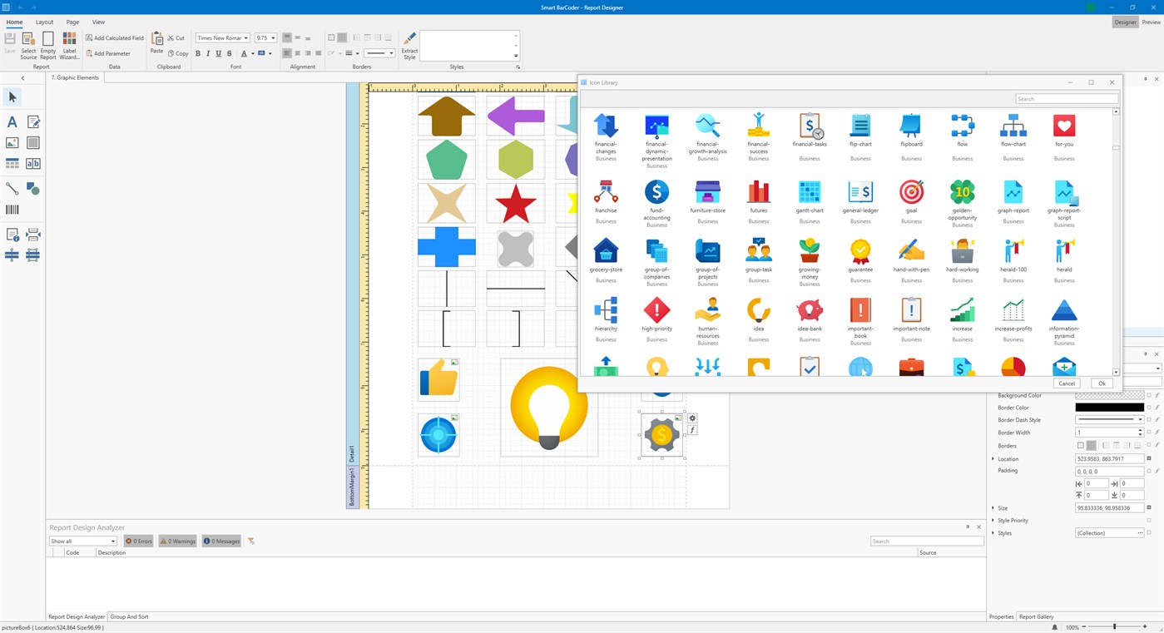This screenshot has height=633, width=1164.
Task: Select the Picture Box tool
Action: [12, 142]
